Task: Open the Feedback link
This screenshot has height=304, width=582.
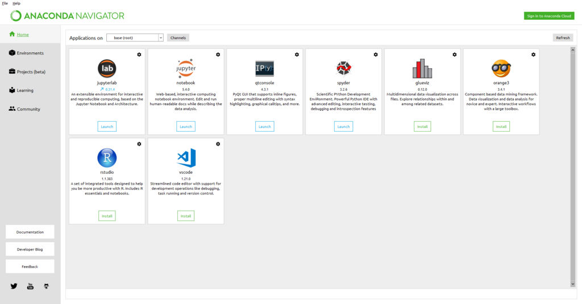Action: tap(30, 266)
